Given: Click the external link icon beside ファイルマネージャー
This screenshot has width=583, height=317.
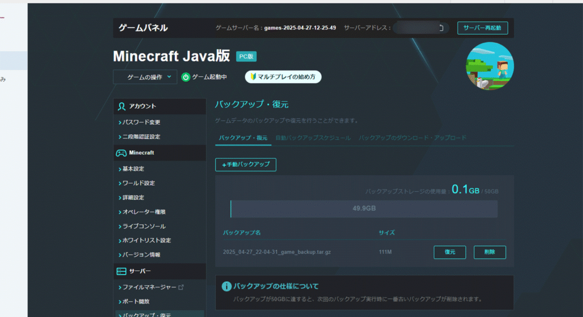Looking at the screenshot, I should click(181, 287).
